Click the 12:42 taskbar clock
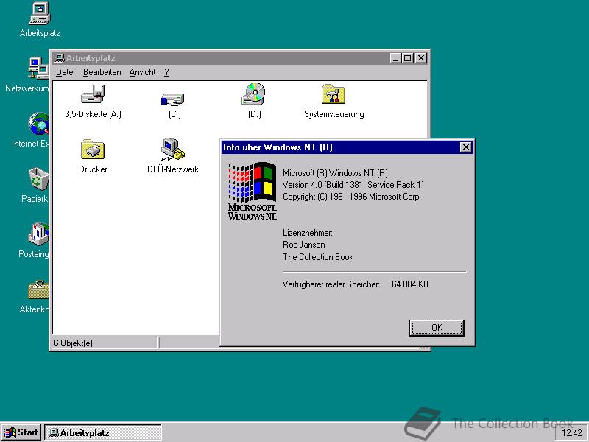 [572, 433]
